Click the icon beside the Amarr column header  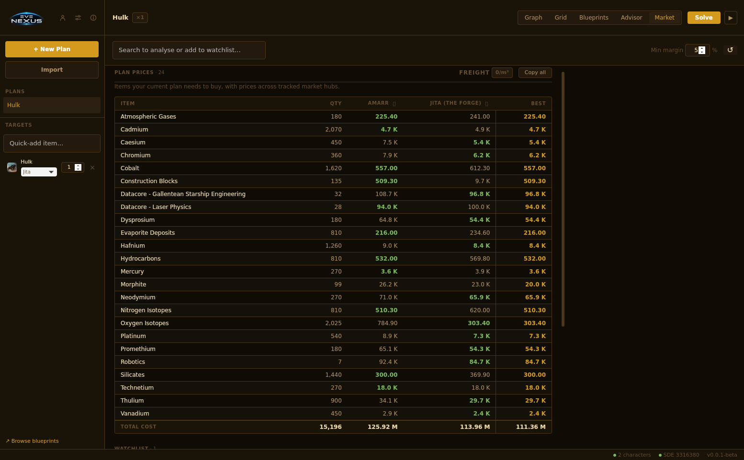pyautogui.click(x=394, y=104)
